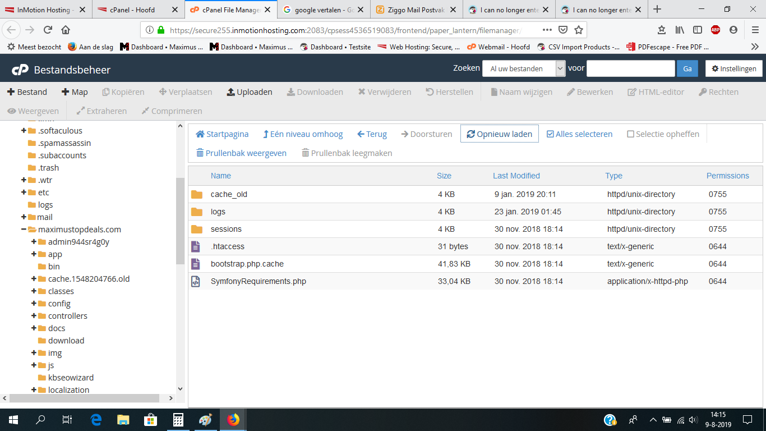Click the Bestand new file button
This screenshot has height=431, width=766.
[27, 92]
